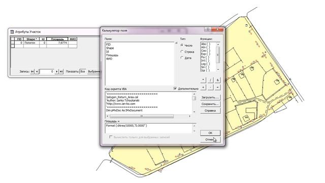The height and width of the screenshot is (183, 325).
Task: Insert the divide (/) operator button
Action: [x=210, y=80]
